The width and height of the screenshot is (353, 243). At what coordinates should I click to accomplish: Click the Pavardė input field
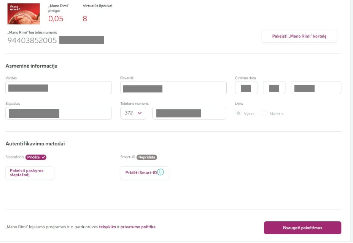[x=173, y=88]
